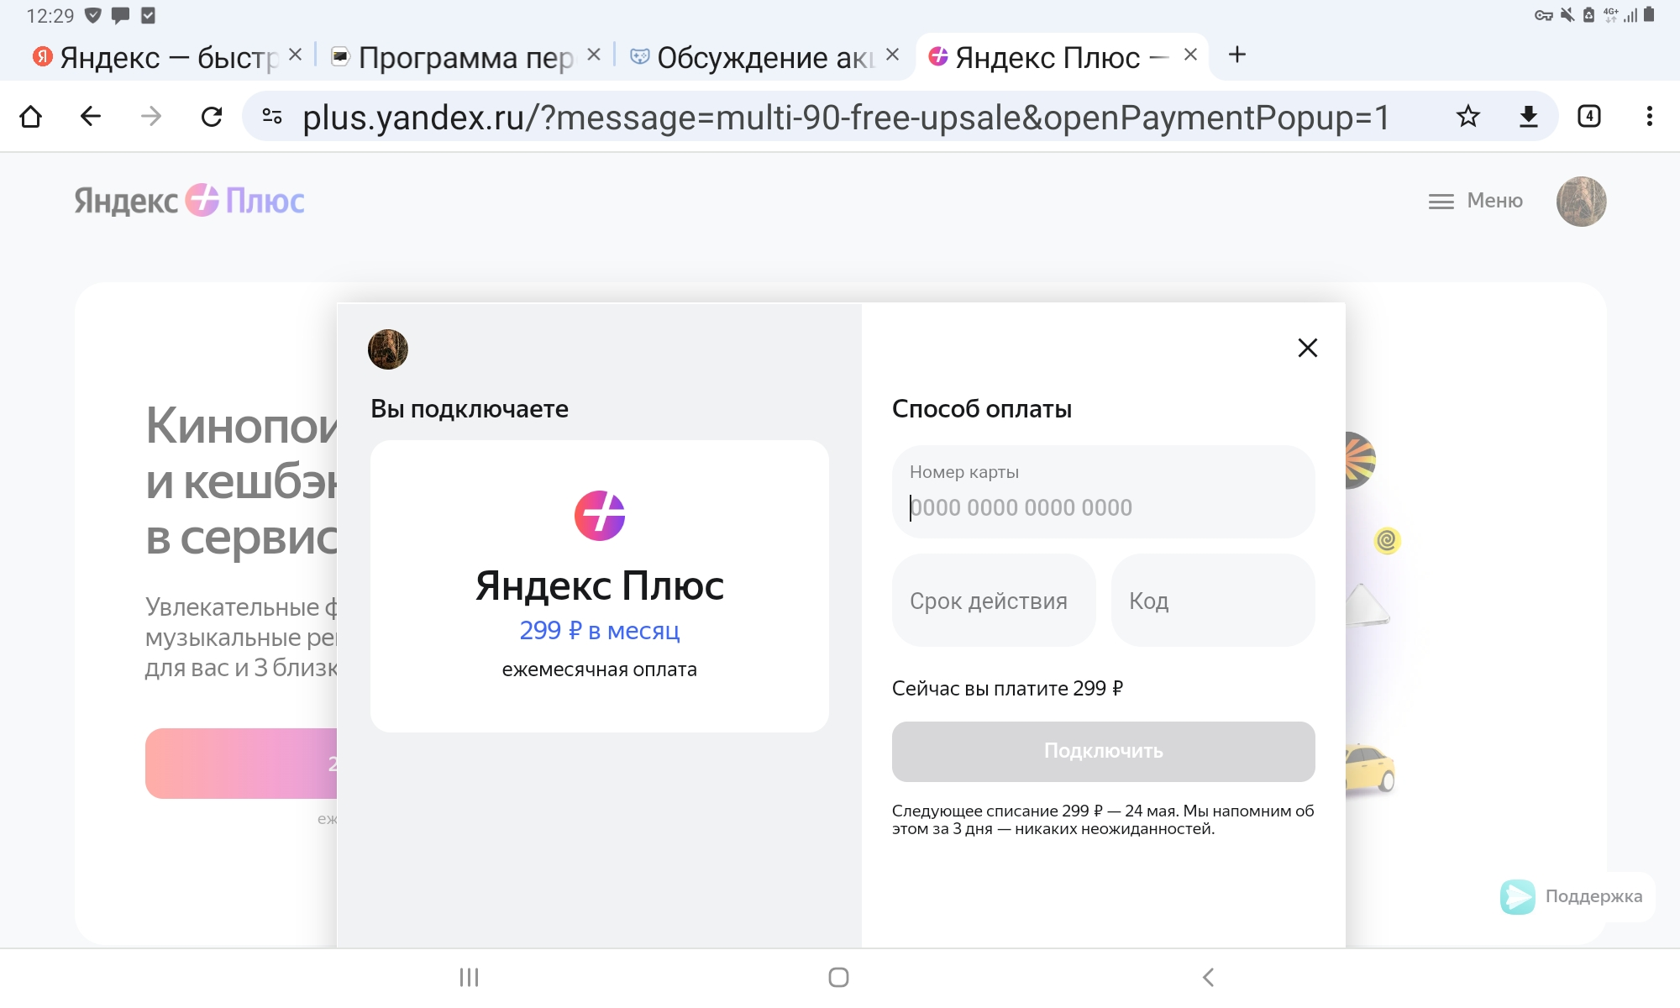The image size is (1680, 1008).
Task: Tap the browser home icon
Action: 31,116
